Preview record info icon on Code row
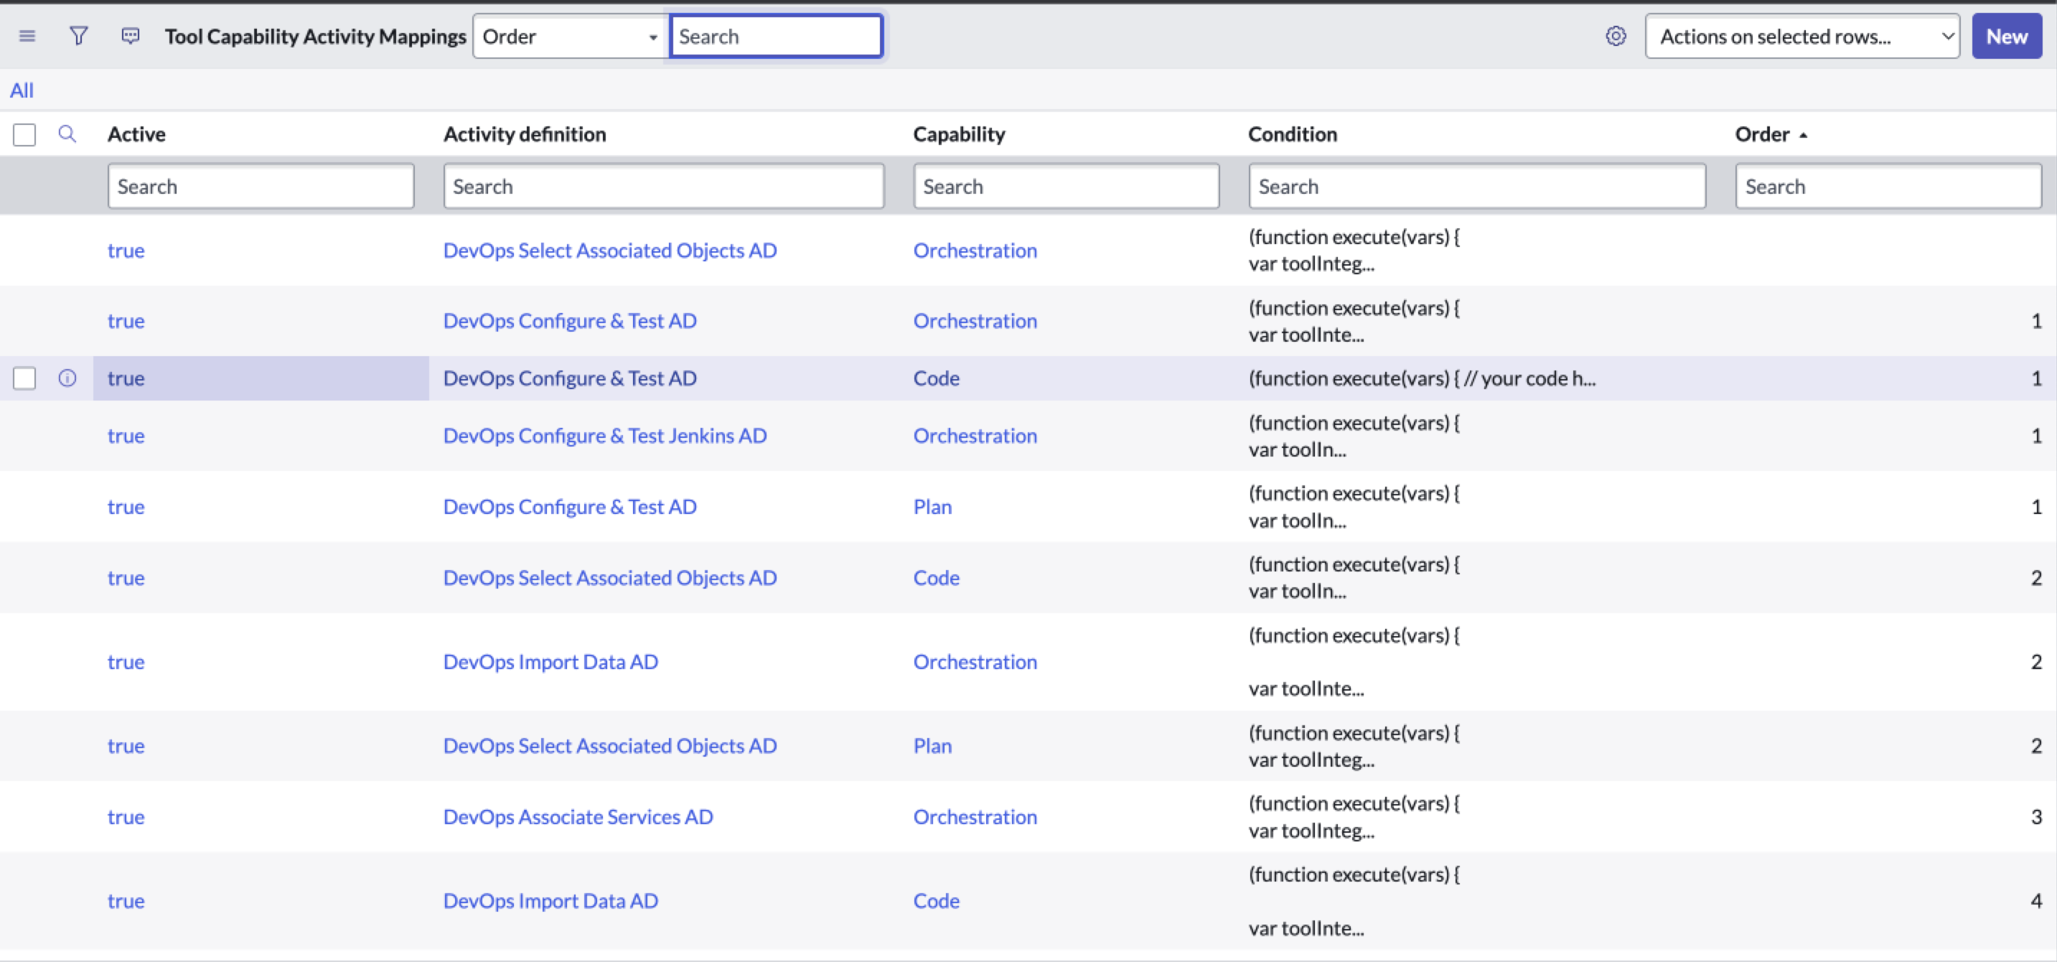 (x=67, y=378)
